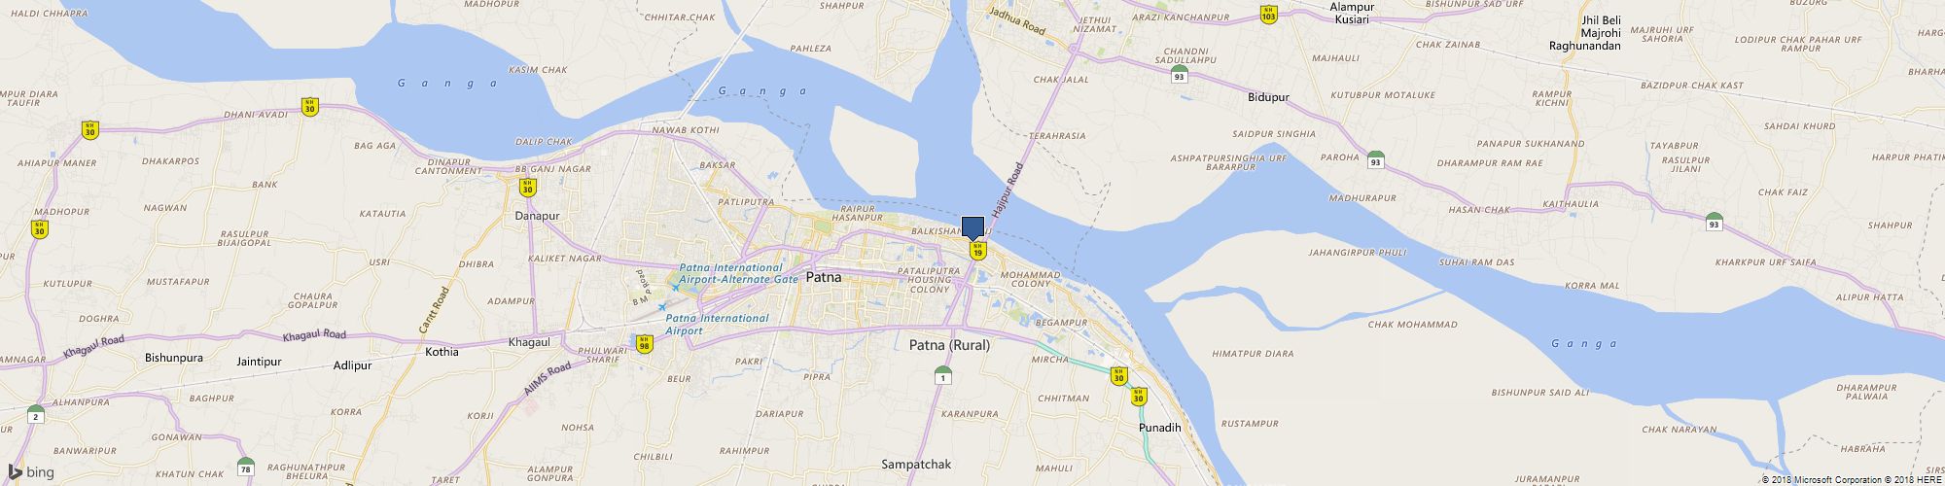Select the Airport-Alternate Gate plane icon

click(674, 288)
